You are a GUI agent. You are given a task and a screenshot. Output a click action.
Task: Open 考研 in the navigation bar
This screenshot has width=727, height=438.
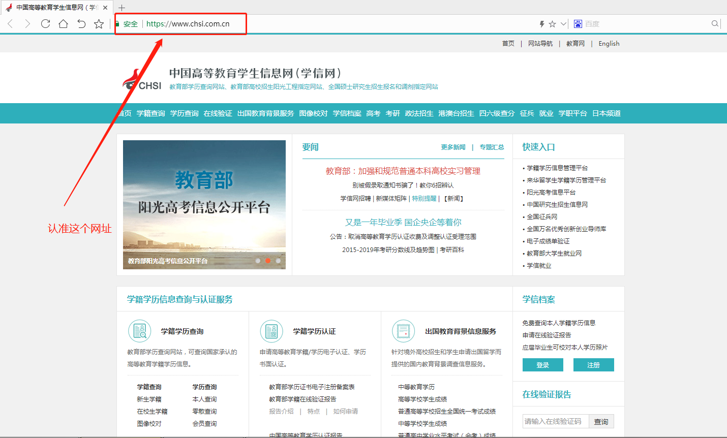pyautogui.click(x=393, y=113)
